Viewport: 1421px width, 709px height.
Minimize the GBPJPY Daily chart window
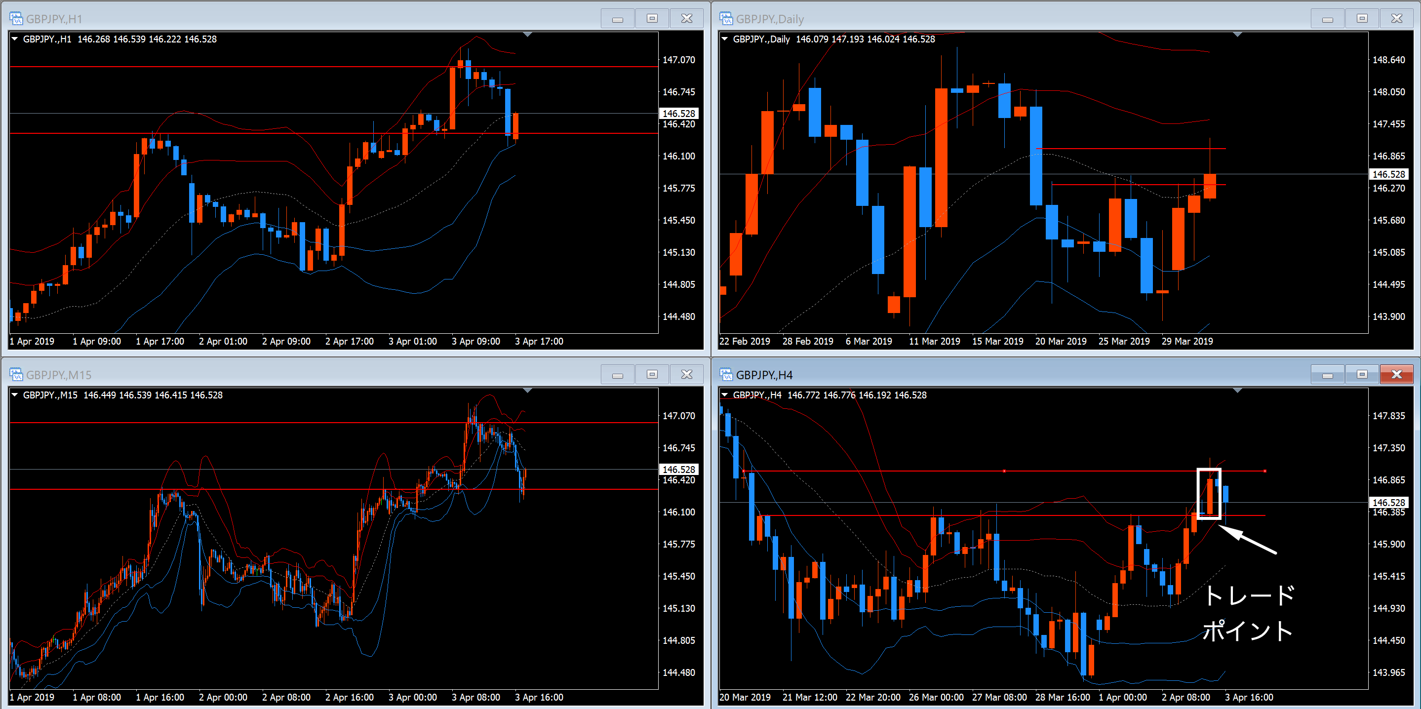[1327, 19]
